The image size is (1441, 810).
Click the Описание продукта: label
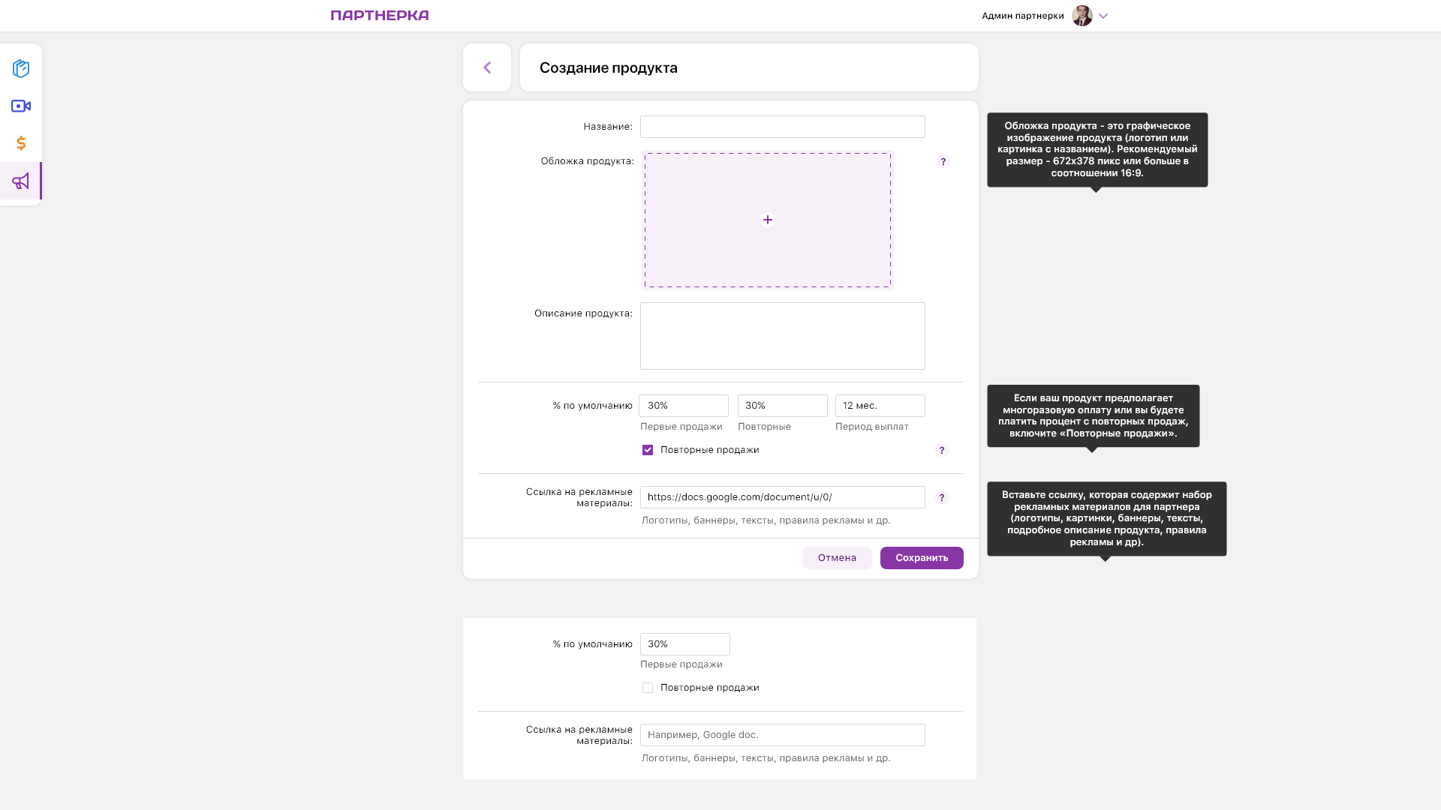tap(583, 313)
